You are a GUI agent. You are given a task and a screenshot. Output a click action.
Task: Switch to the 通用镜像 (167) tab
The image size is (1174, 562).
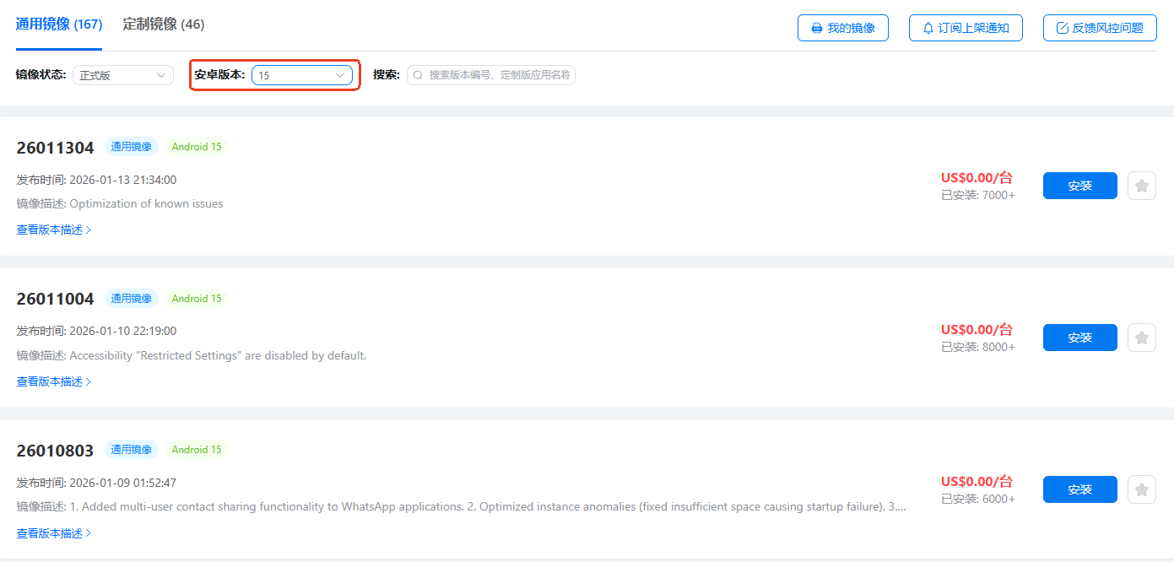click(x=58, y=24)
